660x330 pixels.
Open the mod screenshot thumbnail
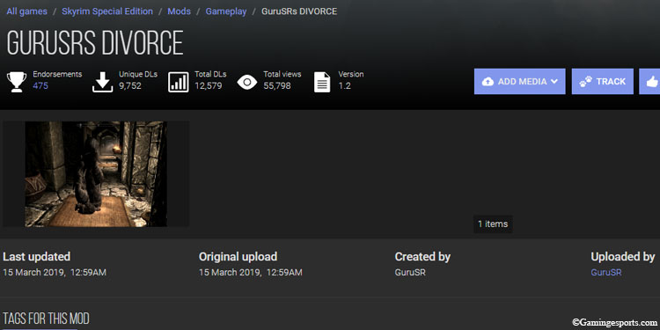pyautogui.click(x=96, y=174)
